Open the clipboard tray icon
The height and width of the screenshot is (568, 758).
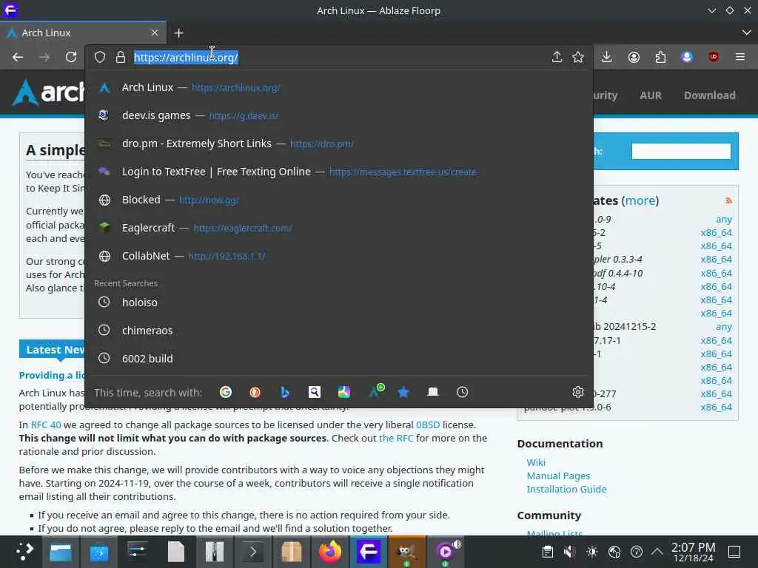[x=548, y=552]
